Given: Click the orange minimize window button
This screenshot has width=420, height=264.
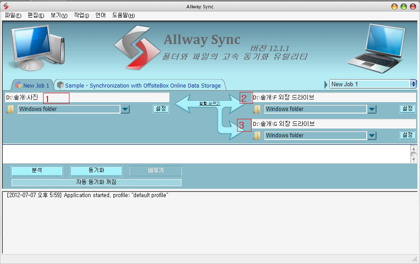Looking at the screenshot, I should point(394,7).
